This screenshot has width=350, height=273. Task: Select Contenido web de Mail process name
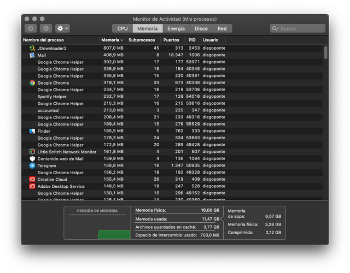click(61, 159)
